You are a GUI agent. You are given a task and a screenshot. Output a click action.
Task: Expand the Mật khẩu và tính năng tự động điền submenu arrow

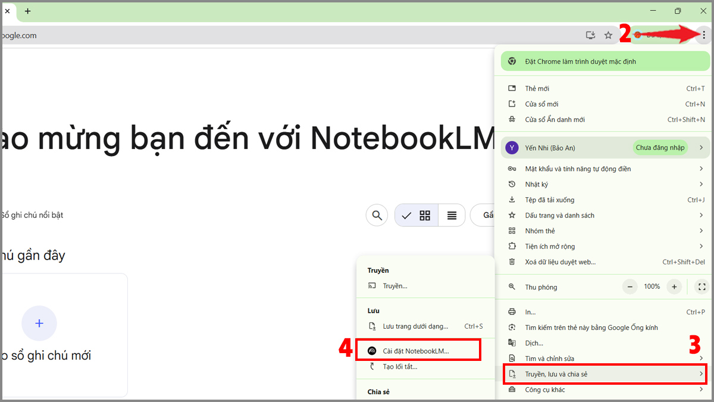coord(702,169)
